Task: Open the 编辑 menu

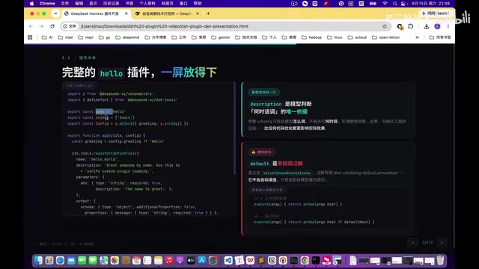Action: click(79, 3)
